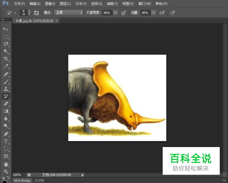The image size is (228, 183).
Task: Select the Dodge tool
Action: [x=6, y=126]
